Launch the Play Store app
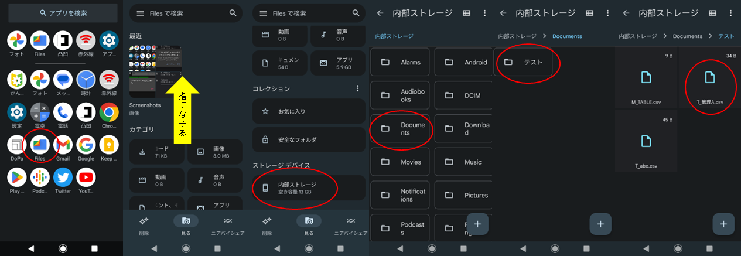741x256 pixels. tap(16, 178)
